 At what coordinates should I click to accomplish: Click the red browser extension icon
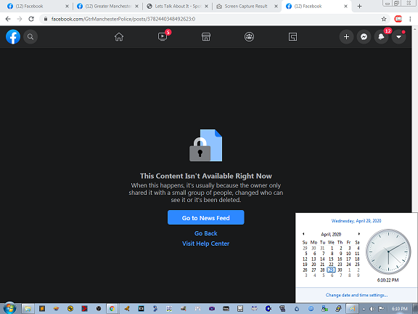point(398,19)
